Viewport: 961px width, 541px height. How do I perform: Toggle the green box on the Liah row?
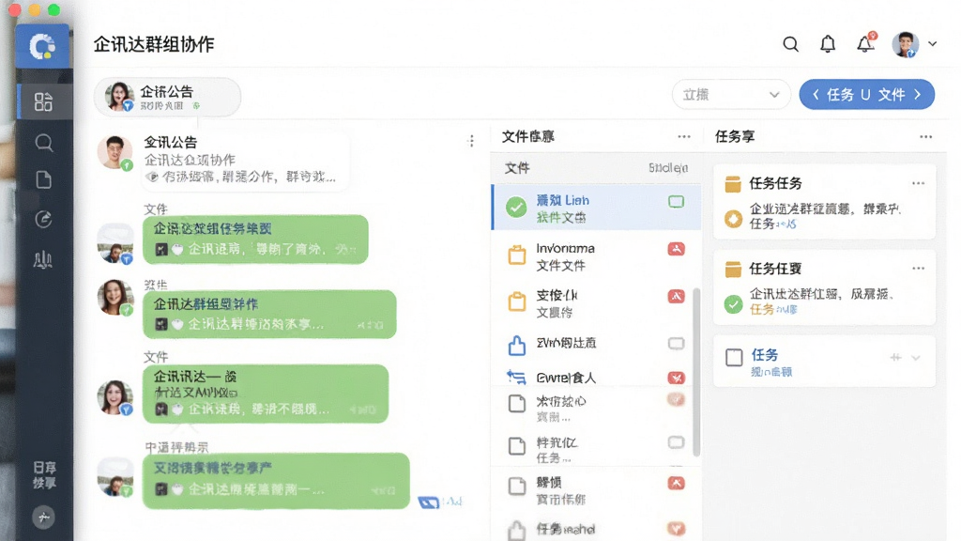pos(676,202)
